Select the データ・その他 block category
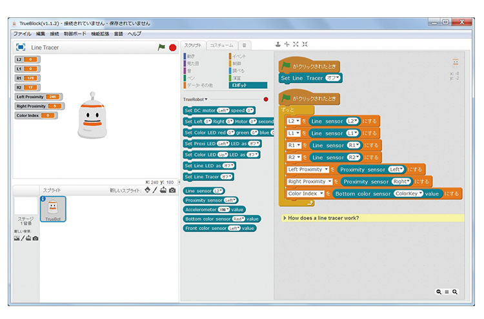Viewport: 484px width, 319px height. point(199,85)
